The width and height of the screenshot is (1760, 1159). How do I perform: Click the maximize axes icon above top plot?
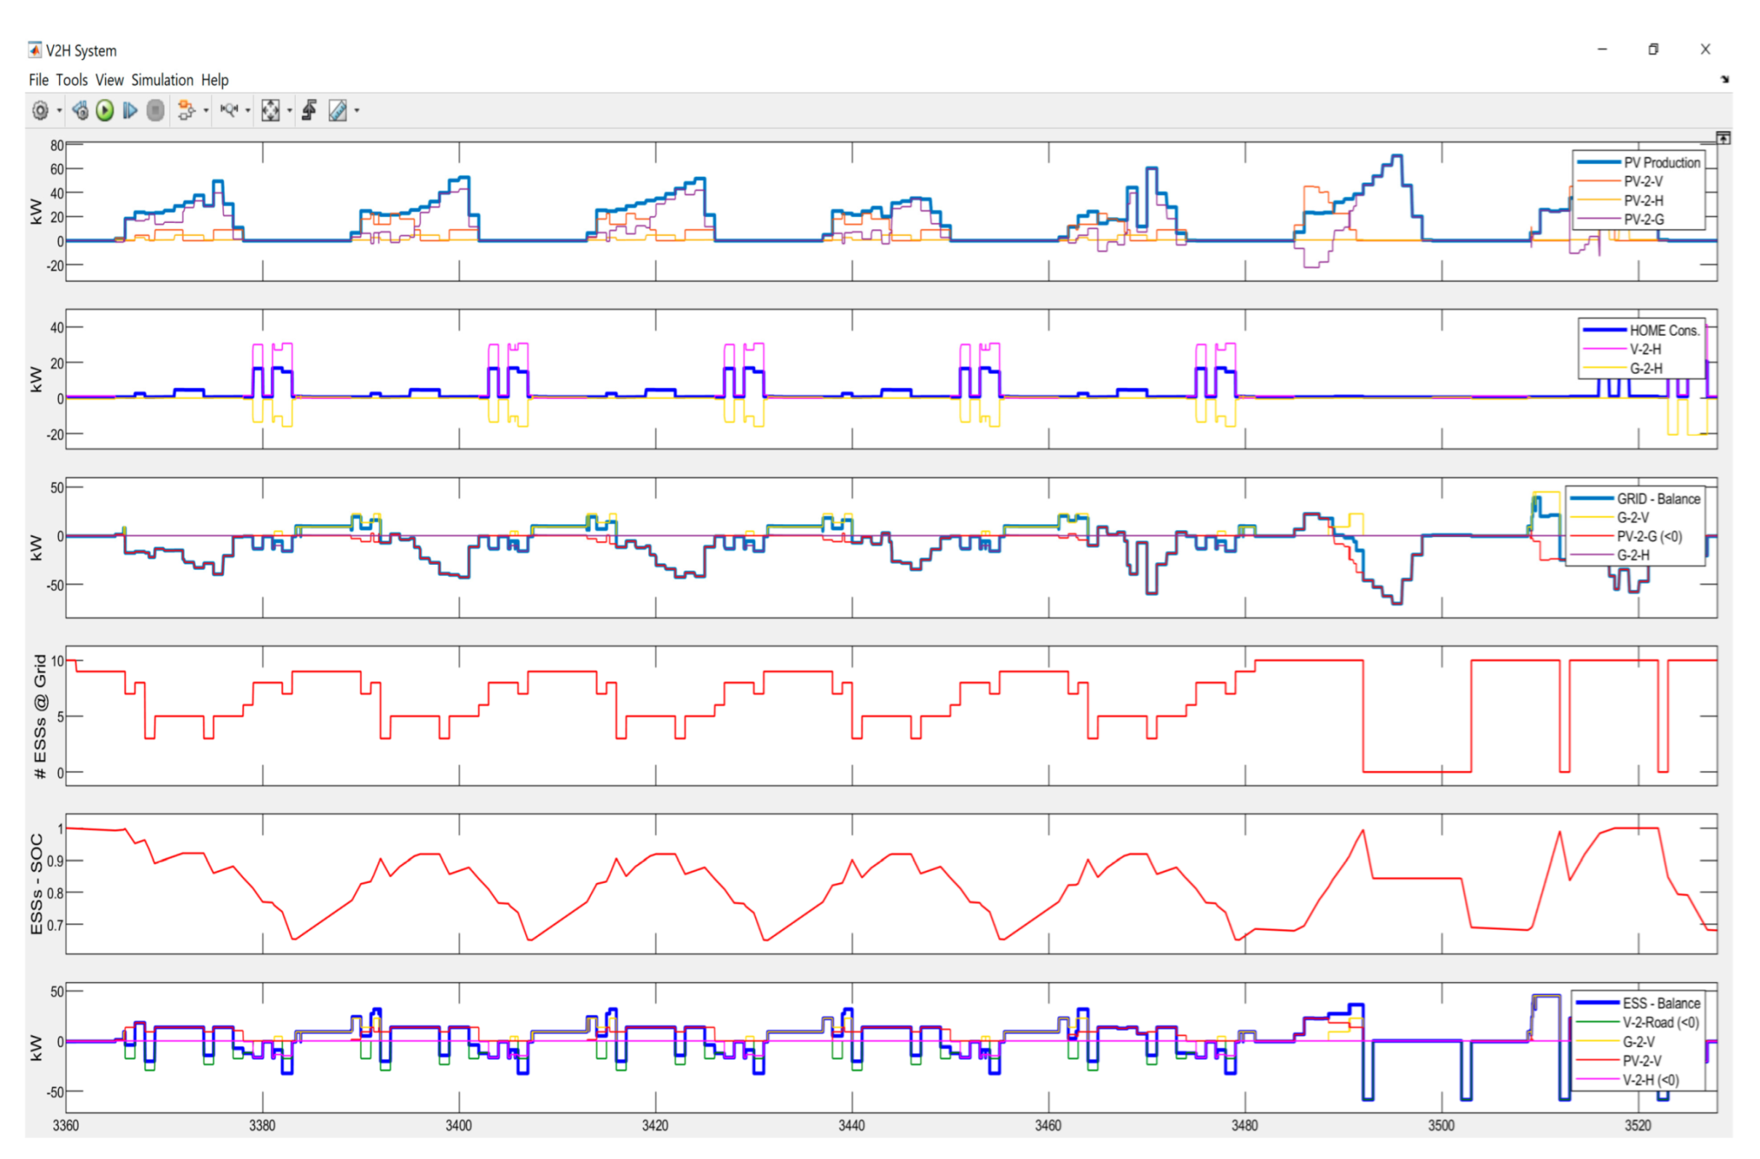tap(1723, 138)
